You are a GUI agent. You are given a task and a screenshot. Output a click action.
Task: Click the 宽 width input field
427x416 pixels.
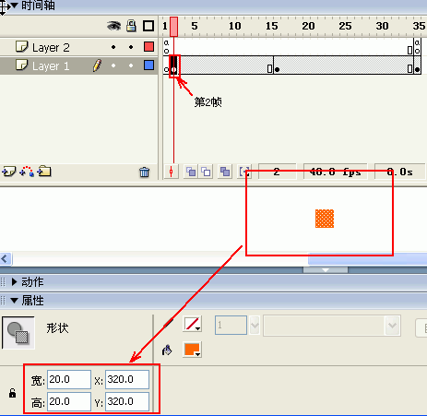(69, 379)
